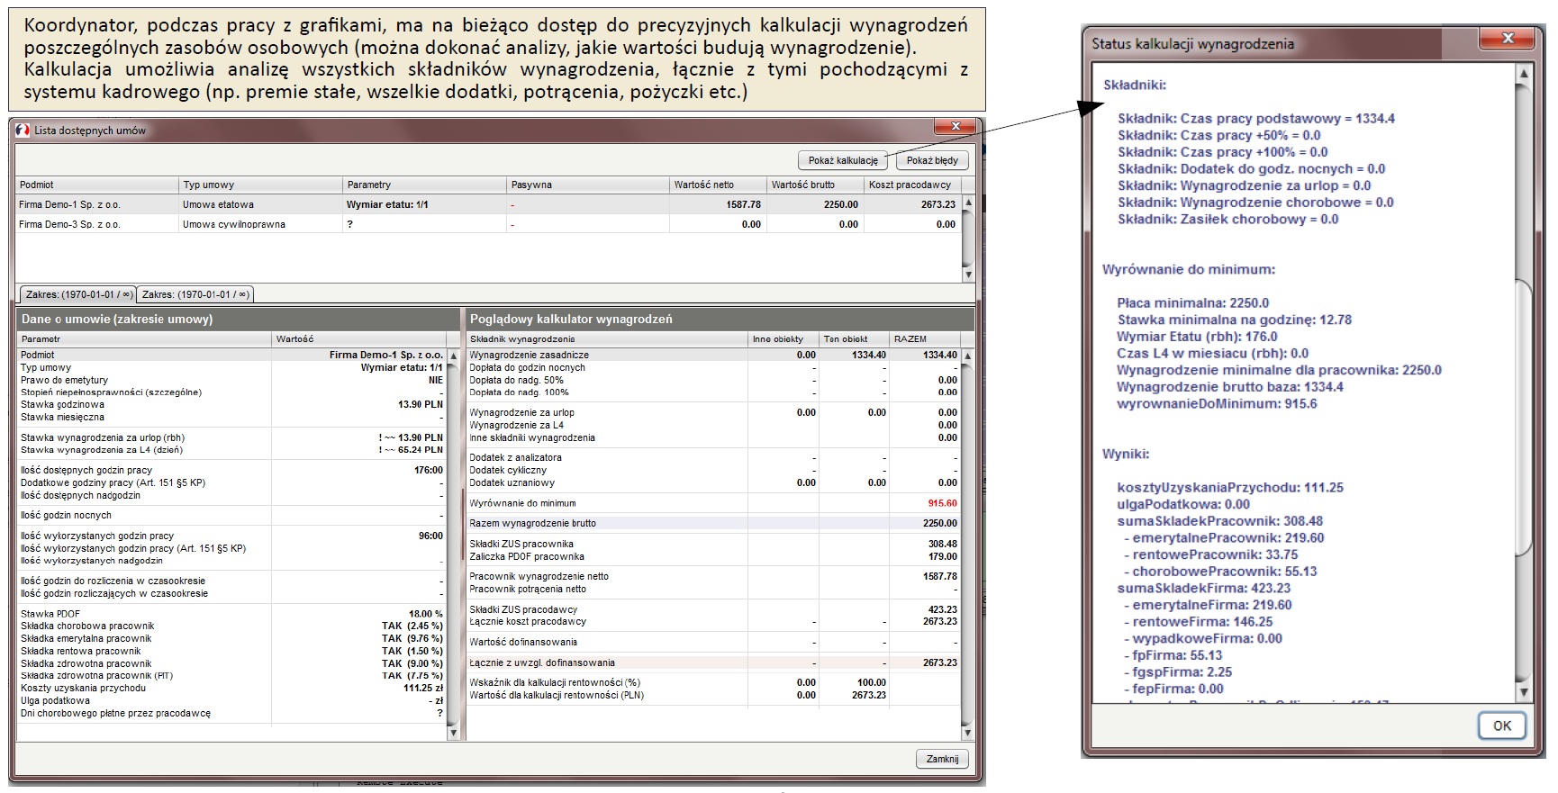Image resolution: width=1558 pixels, height=793 pixels.
Task: Click the Składka chorobowa pracownik row
Action: coord(231,626)
